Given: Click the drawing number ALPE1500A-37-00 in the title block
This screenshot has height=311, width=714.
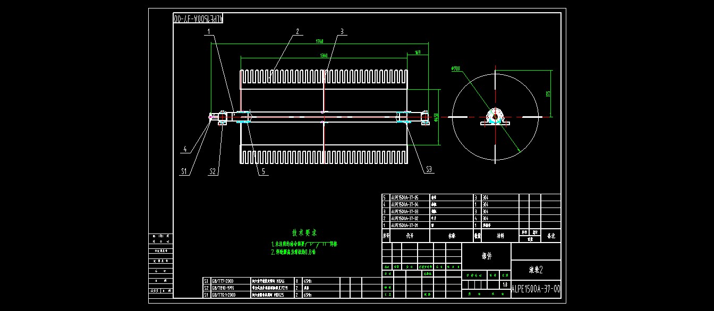Looking at the screenshot, I should [x=535, y=290].
